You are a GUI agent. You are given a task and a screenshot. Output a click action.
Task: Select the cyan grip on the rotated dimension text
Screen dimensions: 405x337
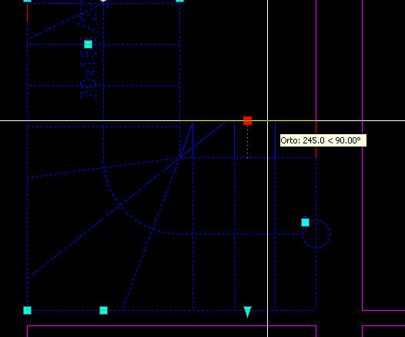tap(88, 44)
